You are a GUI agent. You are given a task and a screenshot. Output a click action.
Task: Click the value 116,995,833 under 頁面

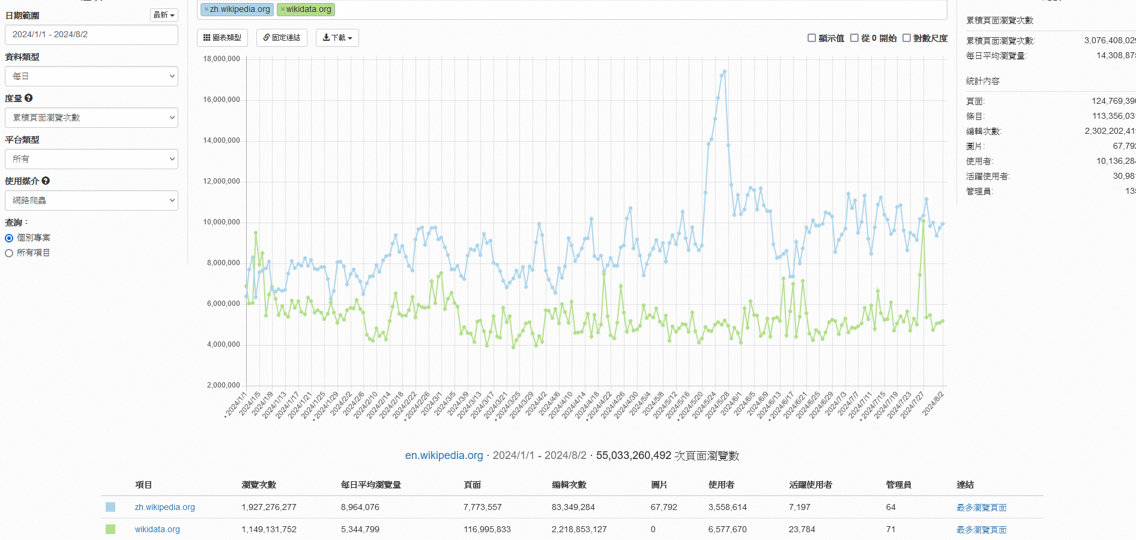click(487, 529)
